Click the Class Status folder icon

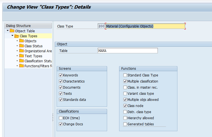[21, 46]
